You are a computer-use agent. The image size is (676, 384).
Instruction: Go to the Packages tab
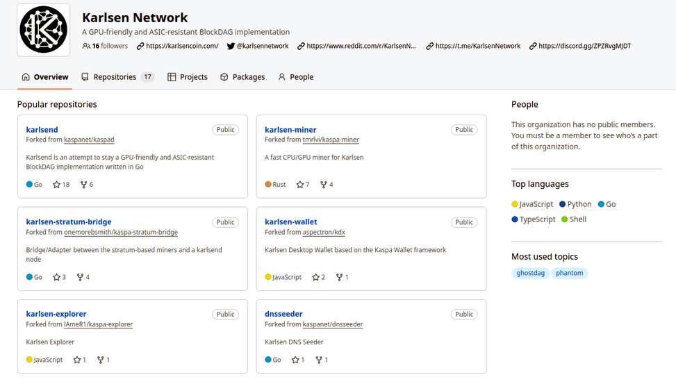242,77
